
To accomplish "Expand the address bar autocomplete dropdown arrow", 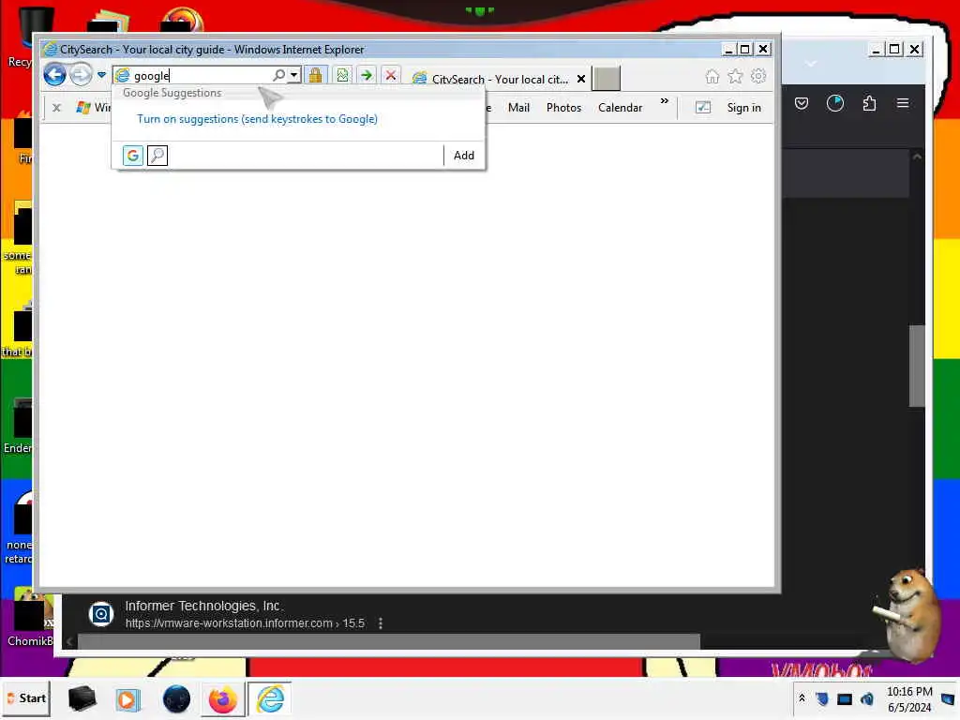I will (x=294, y=75).
